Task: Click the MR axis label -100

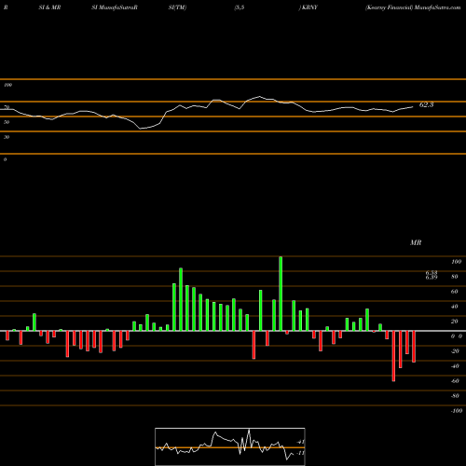Action: coord(457,411)
